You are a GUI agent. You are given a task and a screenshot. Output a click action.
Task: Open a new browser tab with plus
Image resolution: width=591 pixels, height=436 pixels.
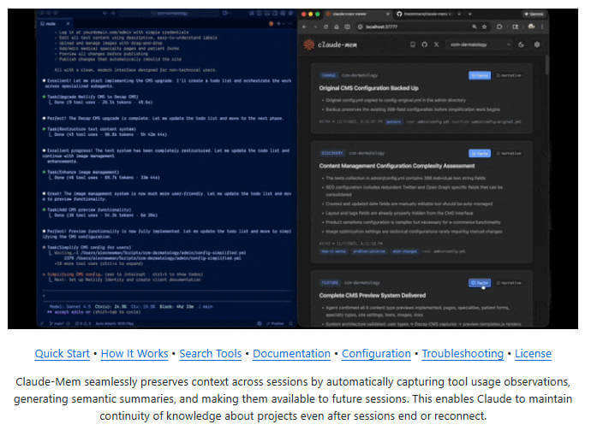coord(470,14)
